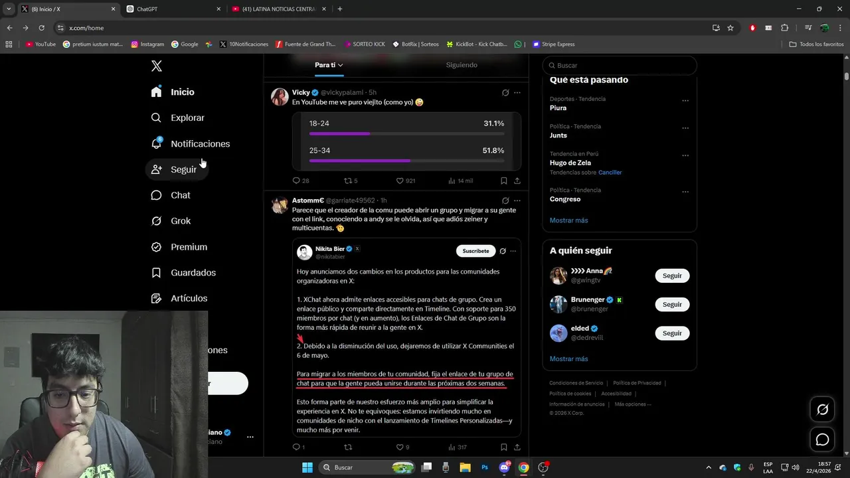Click Suscríbete on Nikita Bier's quote
Viewport: 850px width, 478px height.
475,251
